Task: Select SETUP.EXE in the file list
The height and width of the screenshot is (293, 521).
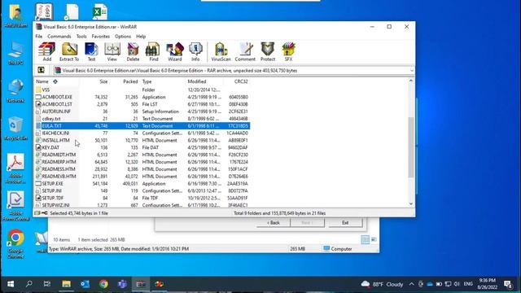Action: point(142,184)
